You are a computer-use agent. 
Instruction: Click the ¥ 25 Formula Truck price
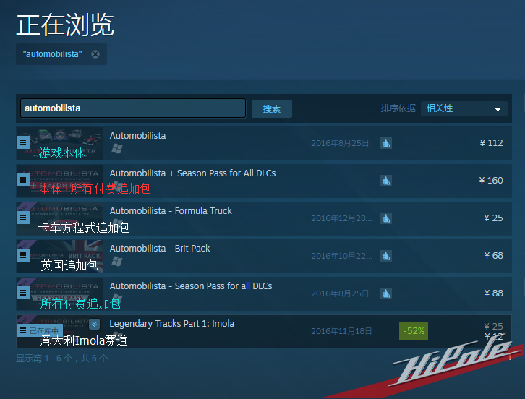[493, 218]
